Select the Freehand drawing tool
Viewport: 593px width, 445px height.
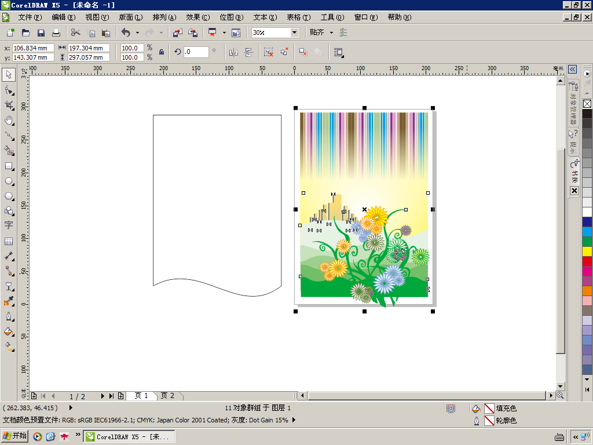click(x=9, y=136)
